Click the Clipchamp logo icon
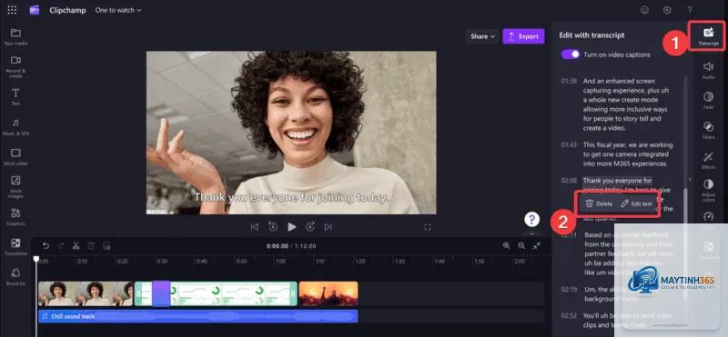 coord(35,10)
